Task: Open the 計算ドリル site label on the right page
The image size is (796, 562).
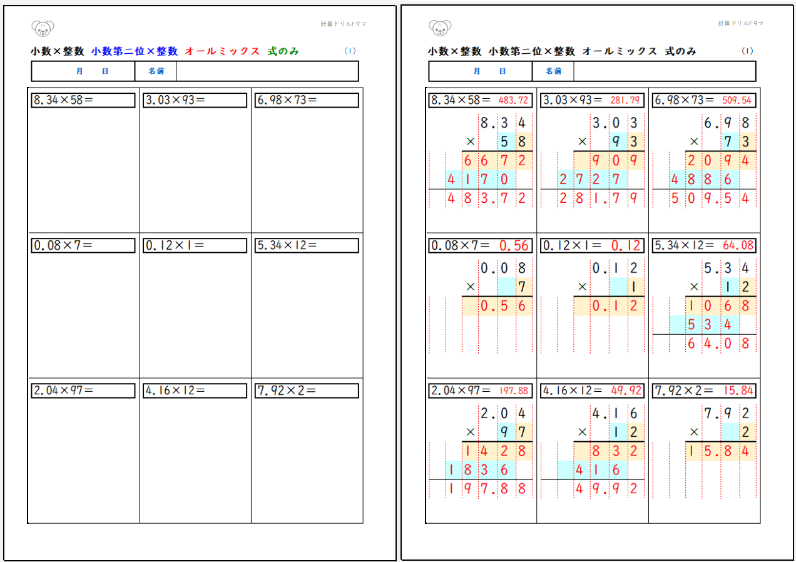Action: (740, 24)
